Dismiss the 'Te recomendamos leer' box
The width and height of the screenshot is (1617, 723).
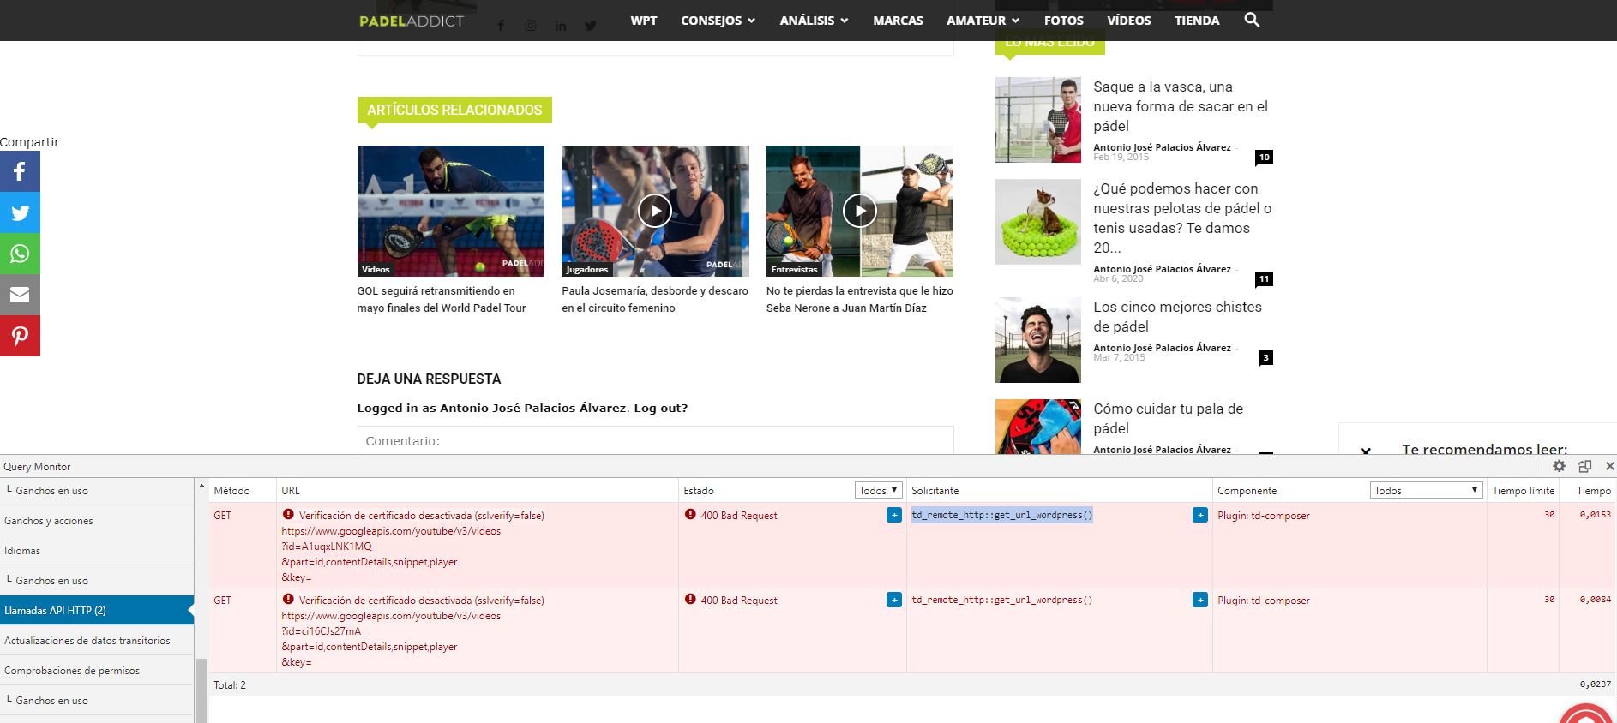click(x=1366, y=451)
